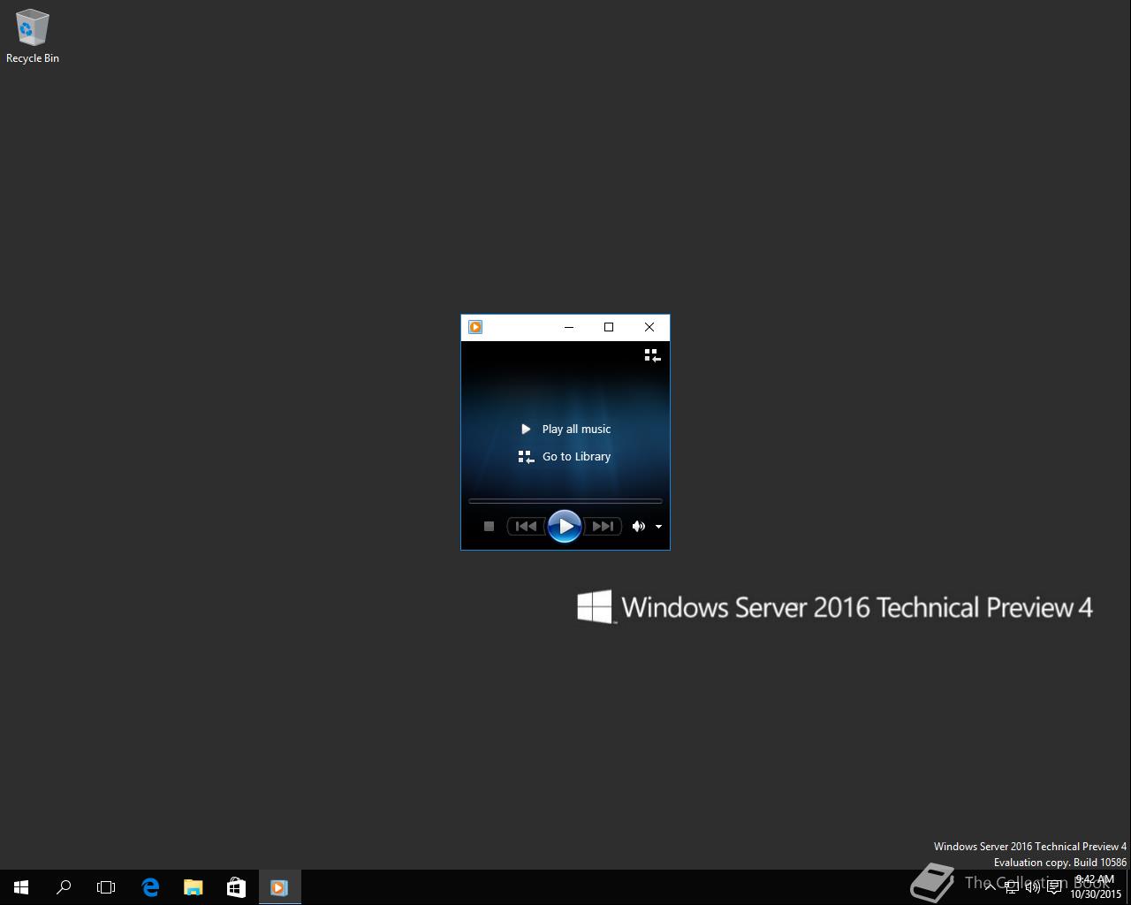
Task: Open the Recycle Bin desktop icon
Action: click(33, 36)
